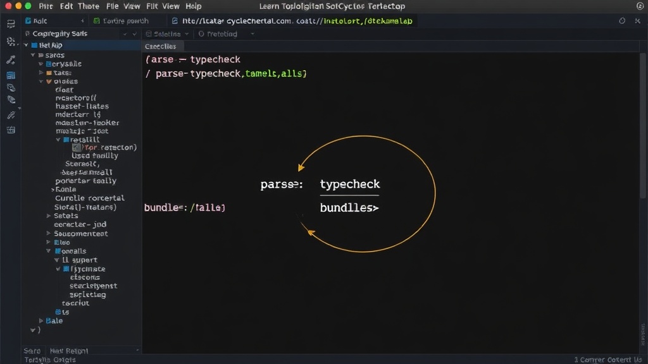Viewport: 648px width, 364px height.
Task: Open the File menu
Action: tap(112, 6)
